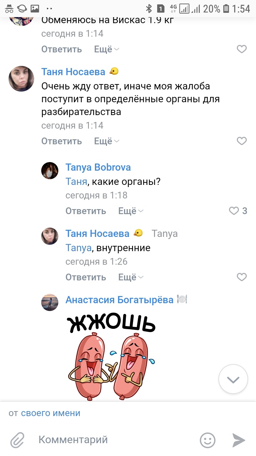This screenshot has width=256, height=456.
Task: Tap the paperclip attachment icon
Action: coord(17,440)
